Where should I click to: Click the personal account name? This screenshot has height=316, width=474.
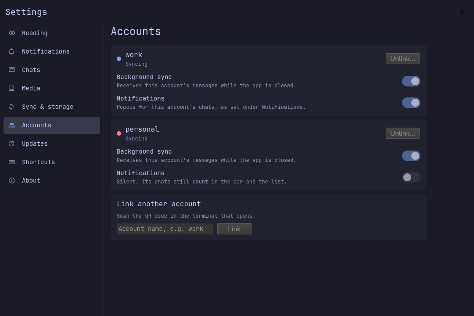tap(142, 129)
